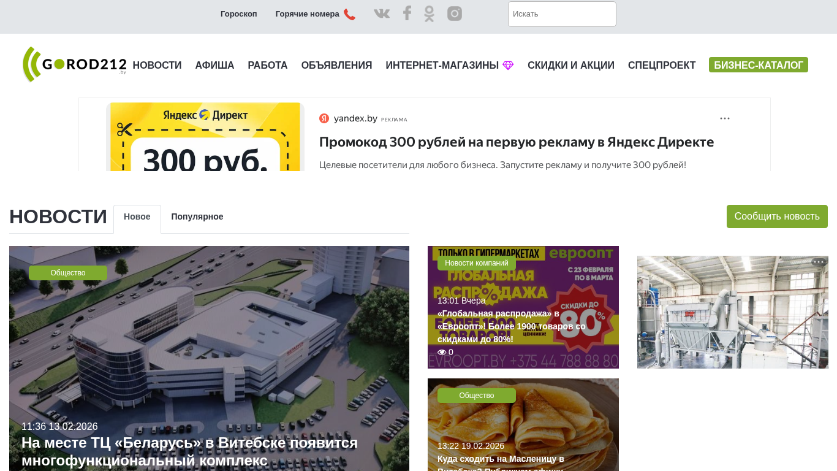This screenshot has height=471, width=837.
Task: Open the ОБЪЯВЛЕНИЯ menu item
Action: pos(336,66)
